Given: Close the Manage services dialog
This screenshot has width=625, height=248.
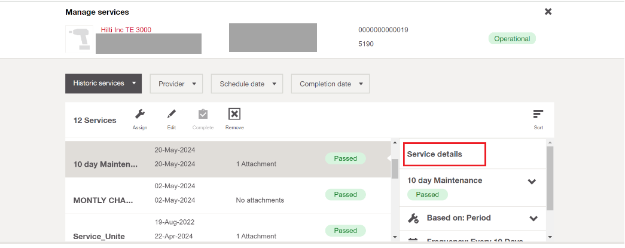Looking at the screenshot, I should 548,11.
